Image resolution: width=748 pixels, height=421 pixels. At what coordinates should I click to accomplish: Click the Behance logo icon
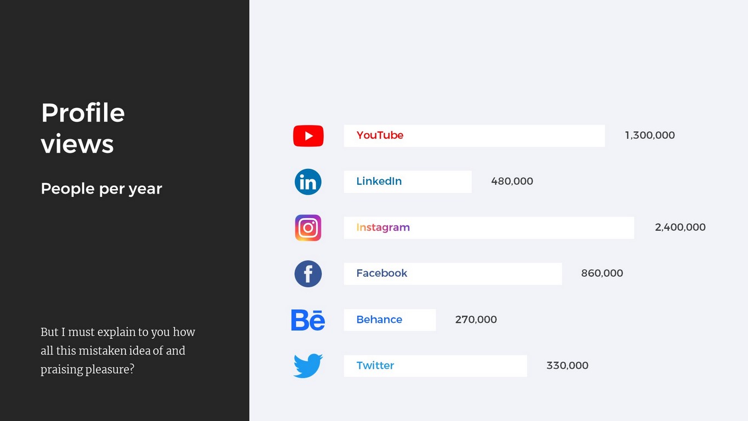(308, 320)
